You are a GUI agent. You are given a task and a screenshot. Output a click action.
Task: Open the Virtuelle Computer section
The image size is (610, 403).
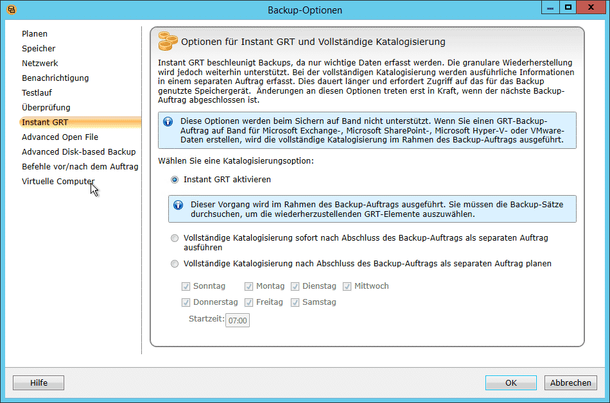pos(58,182)
